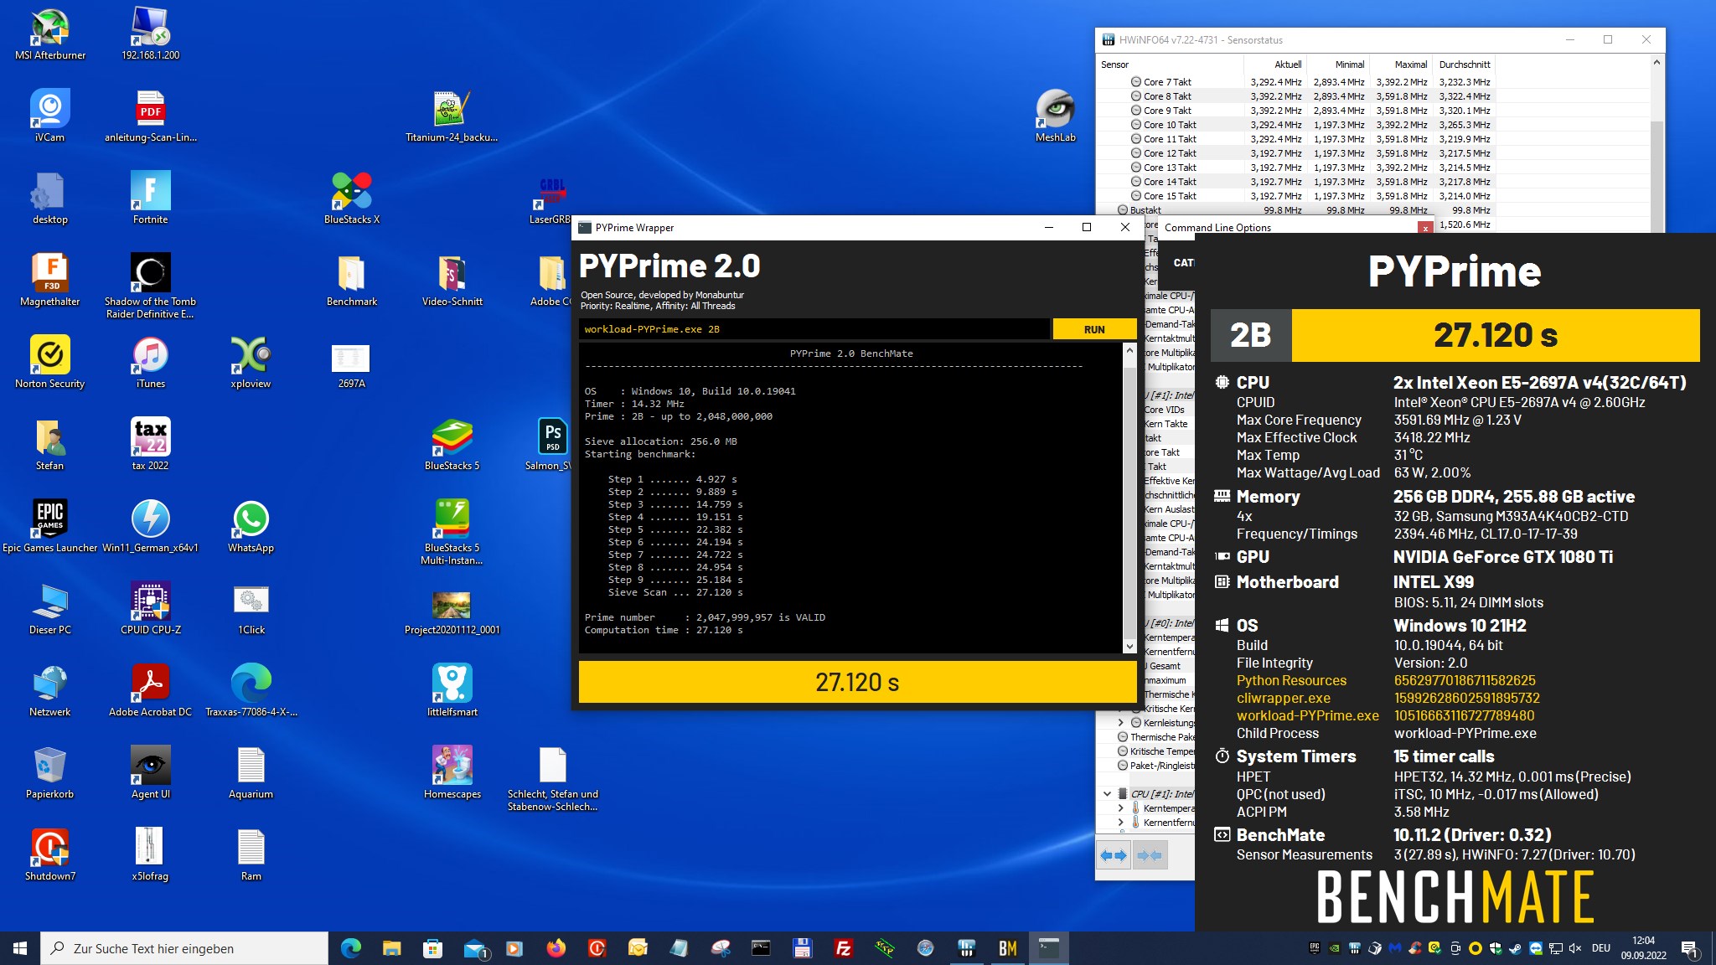Open the Fortnite desktop shortcut
The width and height of the screenshot is (1716, 965).
click(151, 198)
